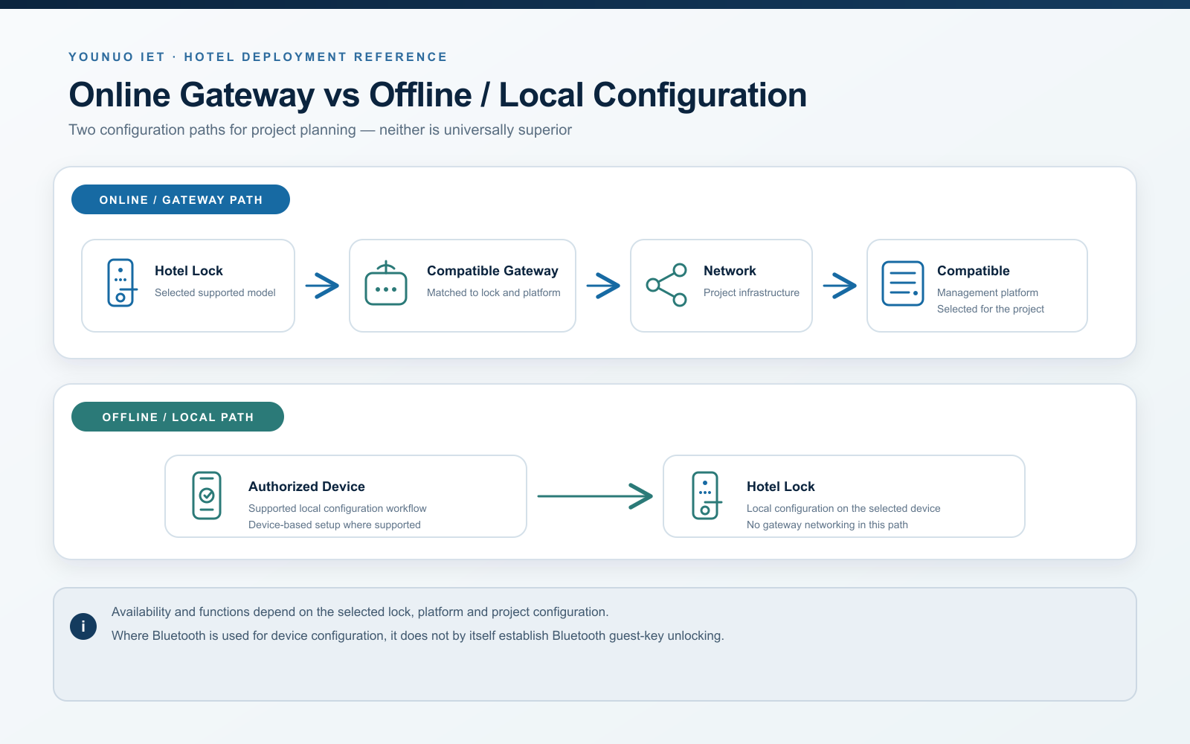1190x744 pixels.
Task: Click the "Authorized Device" title
Action: 306,487
